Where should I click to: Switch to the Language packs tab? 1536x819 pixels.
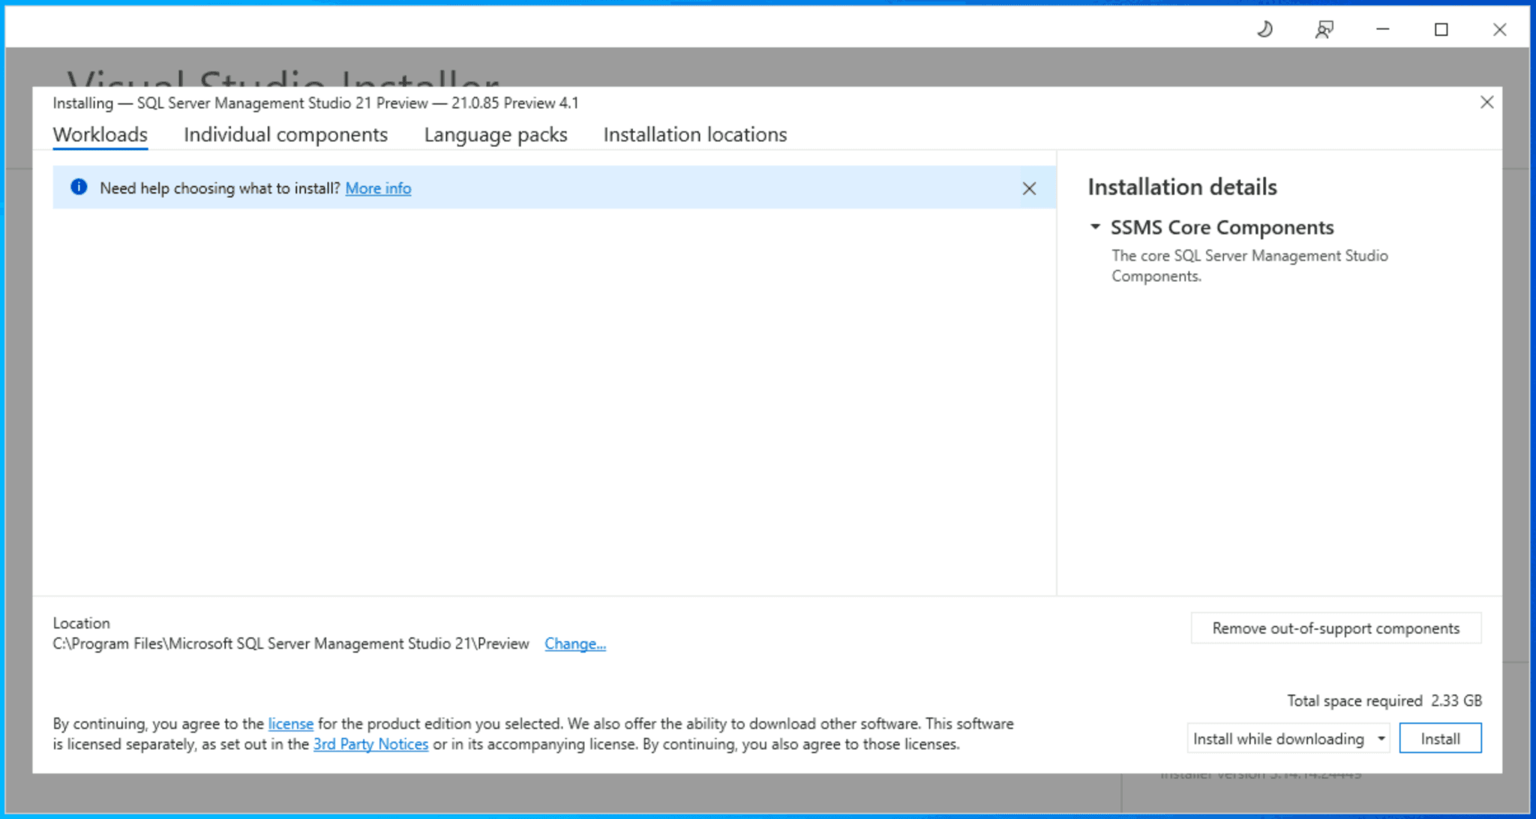[x=495, y=134]
